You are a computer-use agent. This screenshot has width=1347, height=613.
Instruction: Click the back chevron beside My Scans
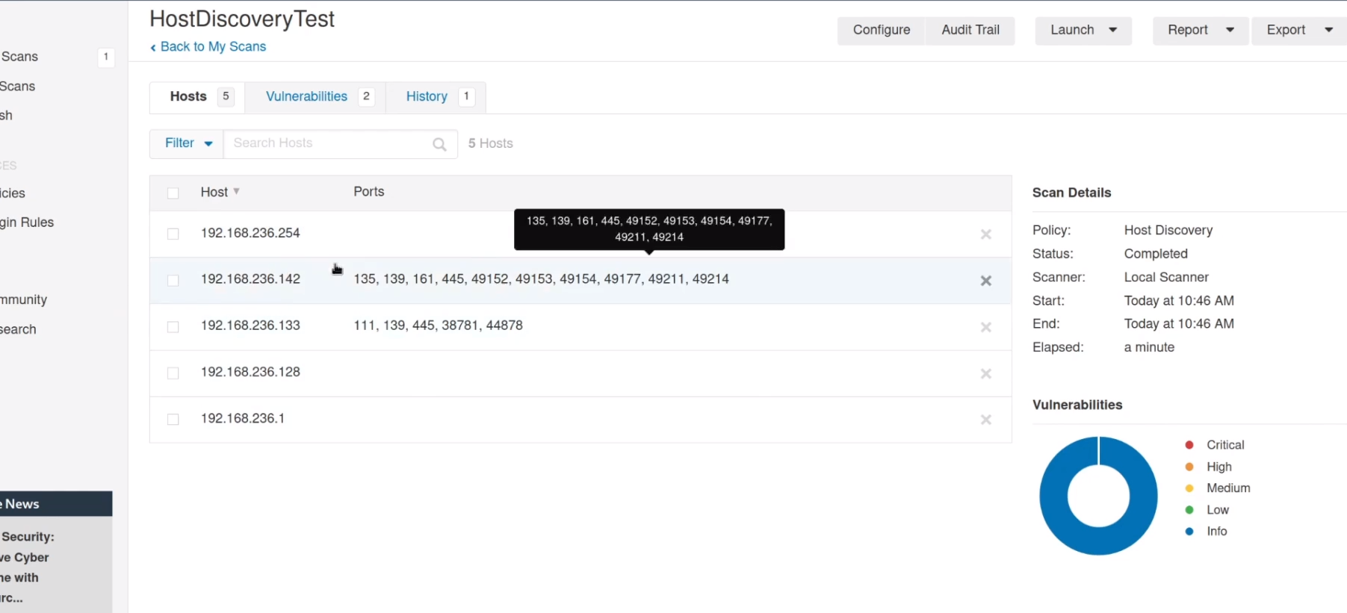[153, 48]
